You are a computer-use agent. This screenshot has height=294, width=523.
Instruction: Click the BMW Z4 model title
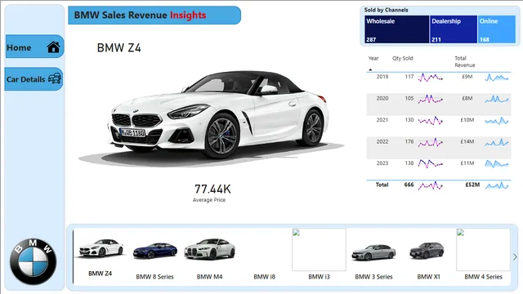tap(119, 48)
